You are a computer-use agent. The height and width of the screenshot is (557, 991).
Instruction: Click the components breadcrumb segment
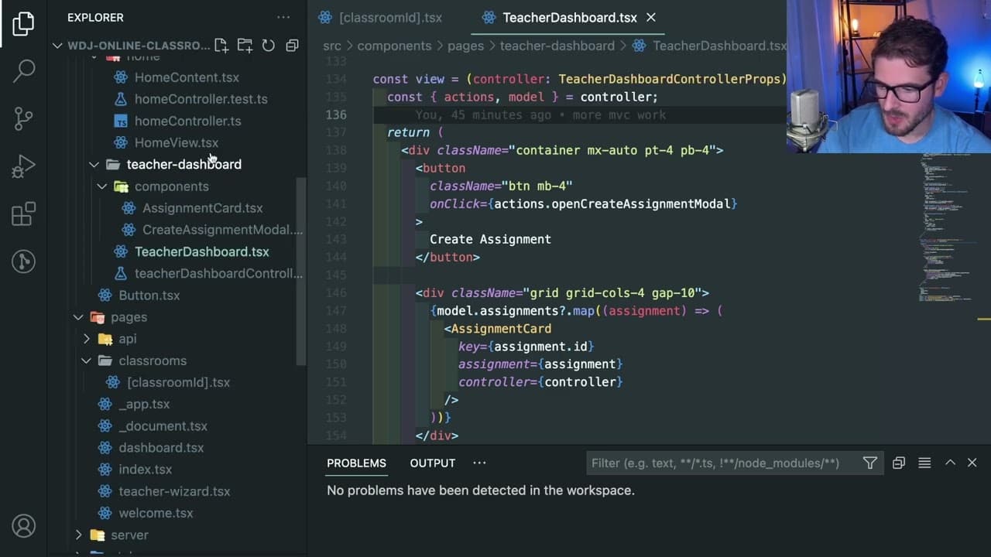pos(394,46)
